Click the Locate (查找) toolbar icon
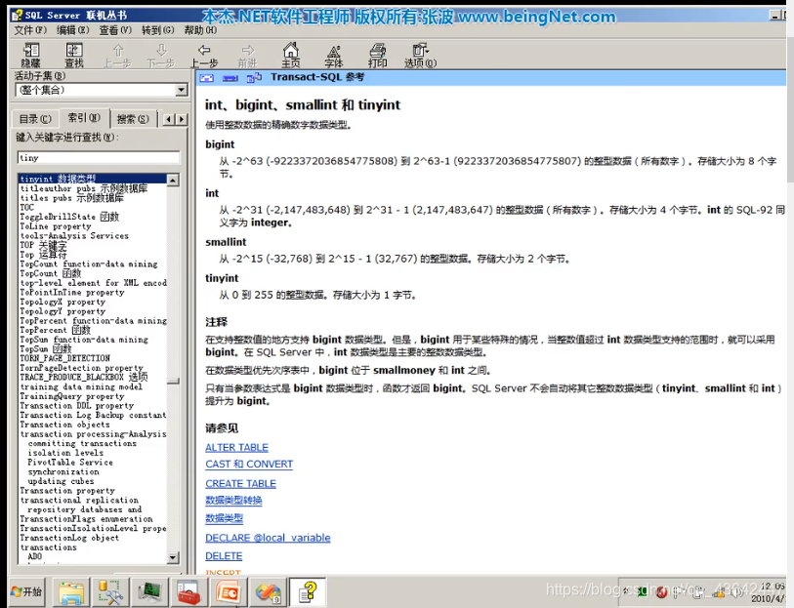This screenshot has width=794, height=608. point(74,55)
